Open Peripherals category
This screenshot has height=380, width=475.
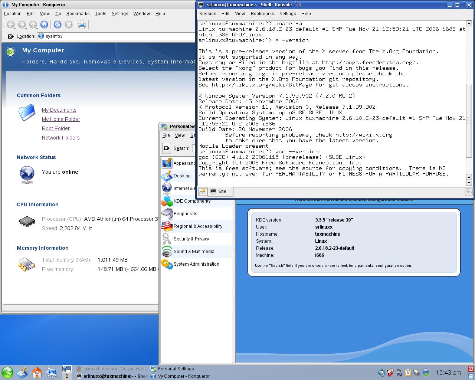[x=197, y=214]
